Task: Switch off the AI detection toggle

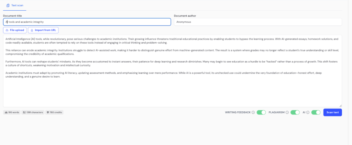Action: click(316, 112)
